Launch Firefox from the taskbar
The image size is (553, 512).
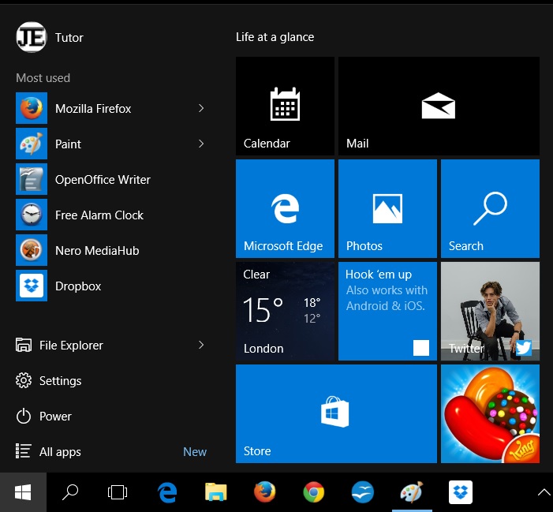(x=265, y=491)
